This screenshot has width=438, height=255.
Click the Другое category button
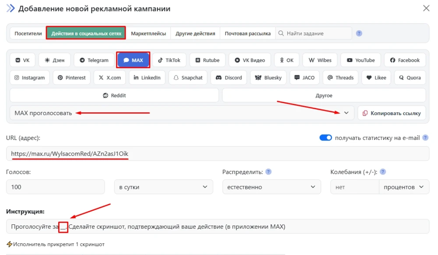pos(324,95)
